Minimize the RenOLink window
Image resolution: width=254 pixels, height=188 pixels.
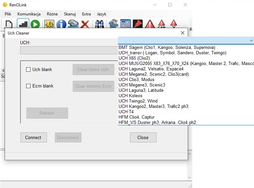click(155, 5)
